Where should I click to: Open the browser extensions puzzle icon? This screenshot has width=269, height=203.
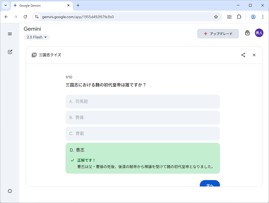point(239,17)
